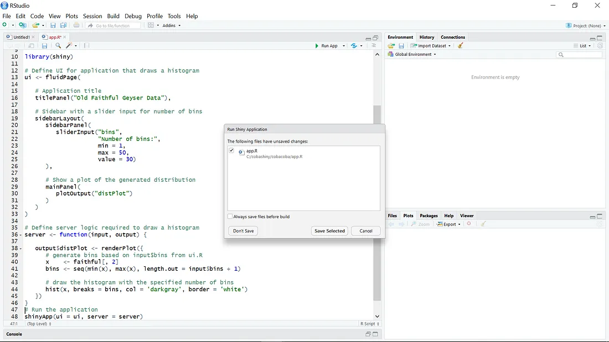This screenshot has width=609, height=342.
Task: Uncheck the app.R file checkbox
Action: pyautogui.click(x=231, y=150)
